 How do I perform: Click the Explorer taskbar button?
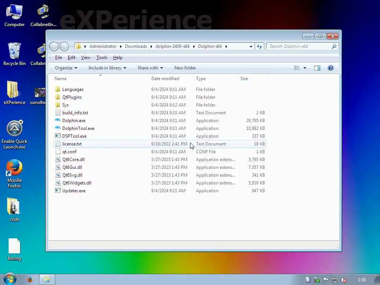point(47,279)
